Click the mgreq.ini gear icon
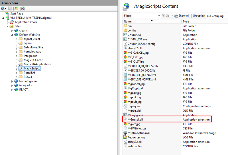The width and height of the screenshot is (228, 155). point(125,106)
